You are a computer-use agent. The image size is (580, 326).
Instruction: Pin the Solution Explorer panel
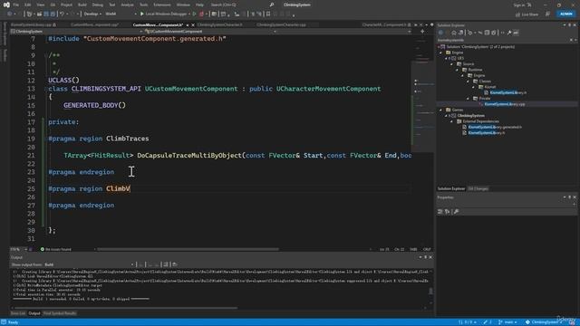tap(570, 25)
